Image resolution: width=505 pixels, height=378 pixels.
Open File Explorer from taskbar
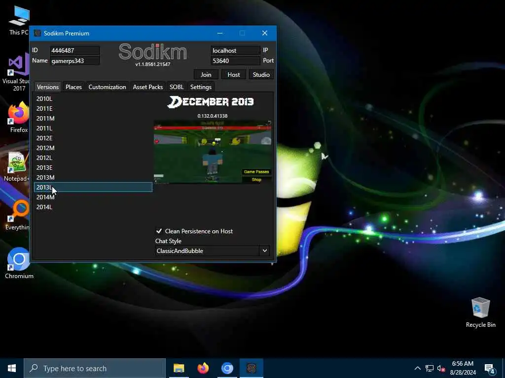point(179,368)
